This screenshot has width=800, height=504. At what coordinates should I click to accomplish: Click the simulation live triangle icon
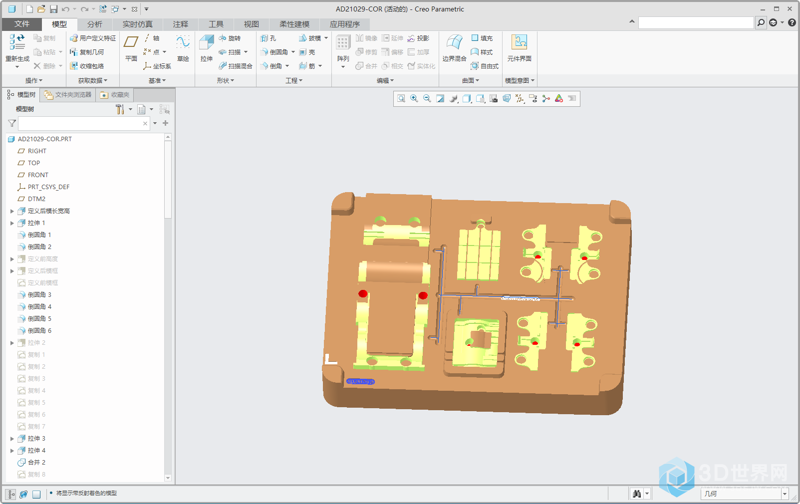559,99
